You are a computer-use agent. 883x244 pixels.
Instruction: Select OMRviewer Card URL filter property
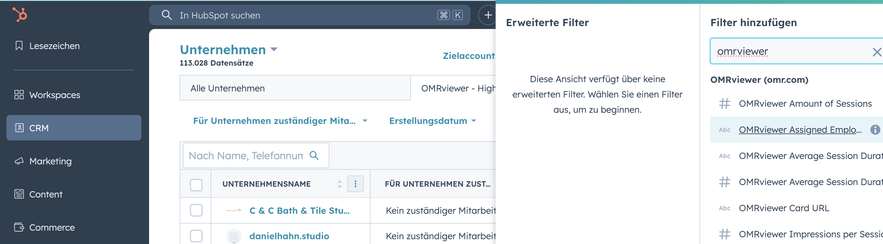784,208
